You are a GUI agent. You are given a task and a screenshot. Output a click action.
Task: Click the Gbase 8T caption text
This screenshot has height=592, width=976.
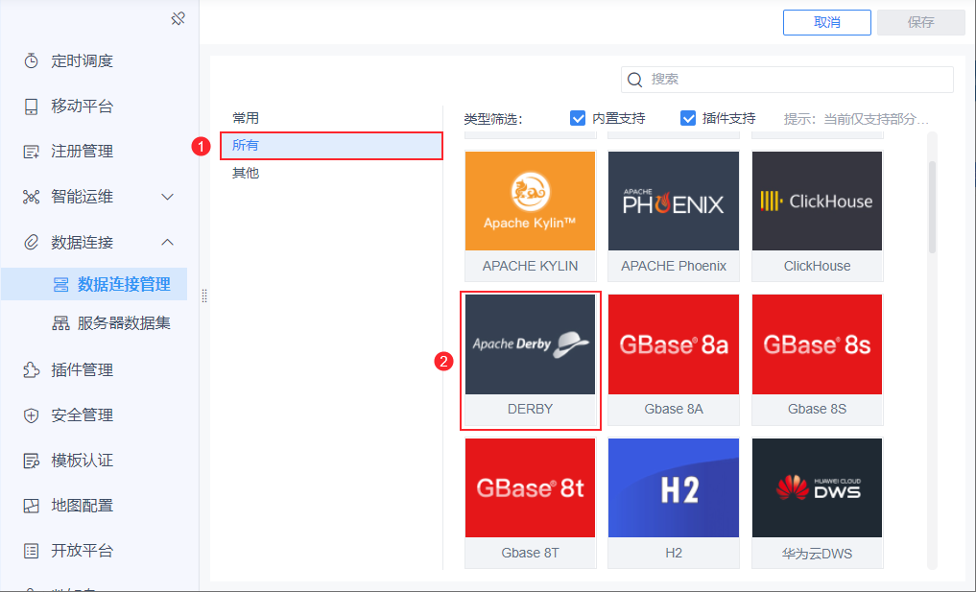531,553
